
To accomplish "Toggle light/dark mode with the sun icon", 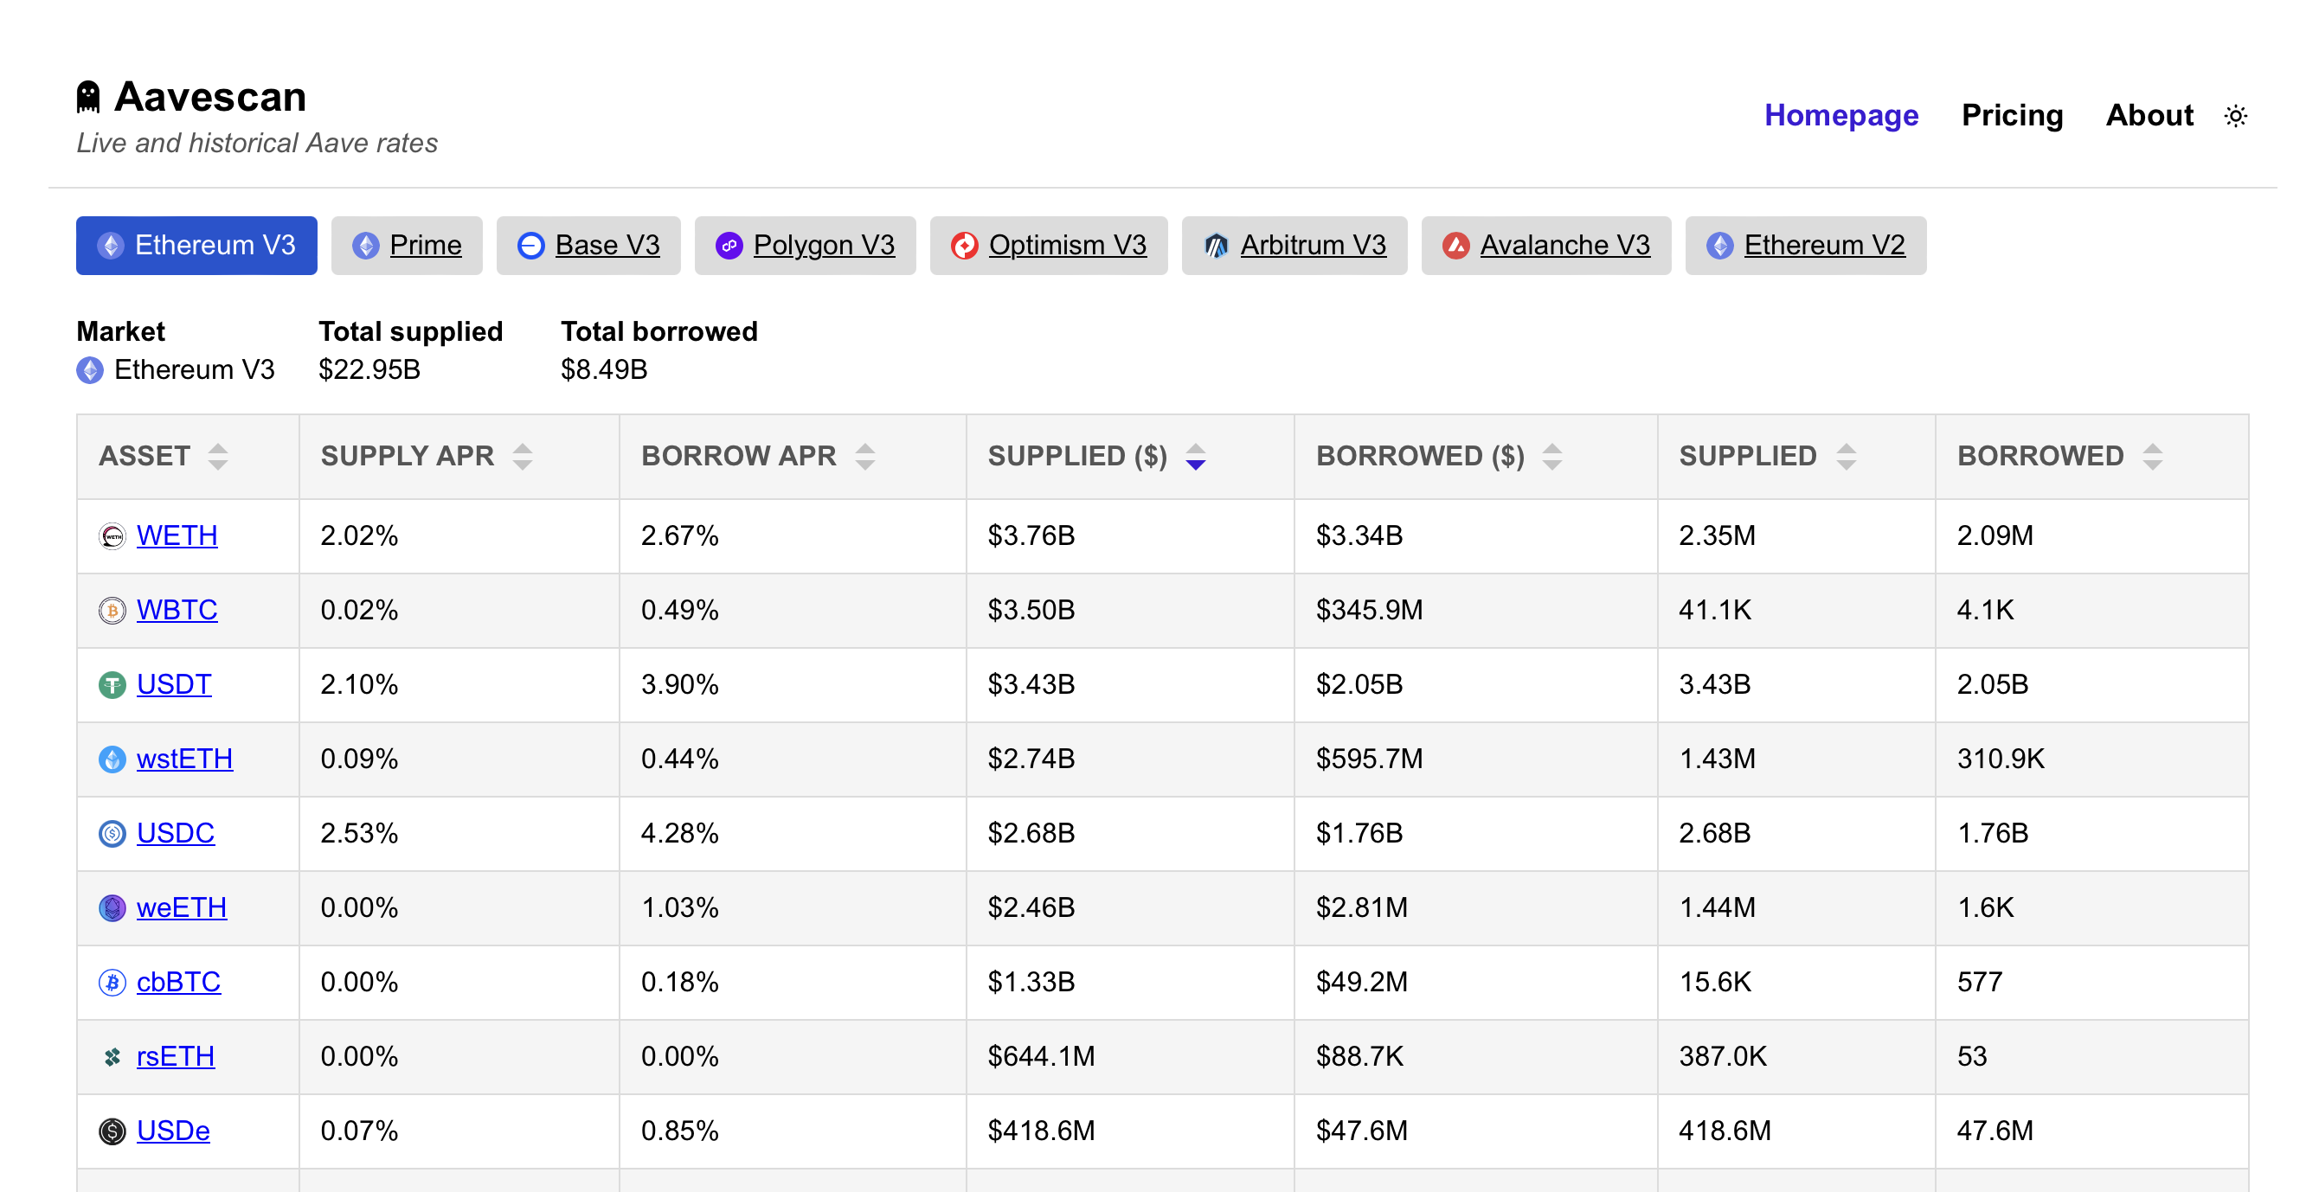I will pyautogui.click(x=2236, y=115).
